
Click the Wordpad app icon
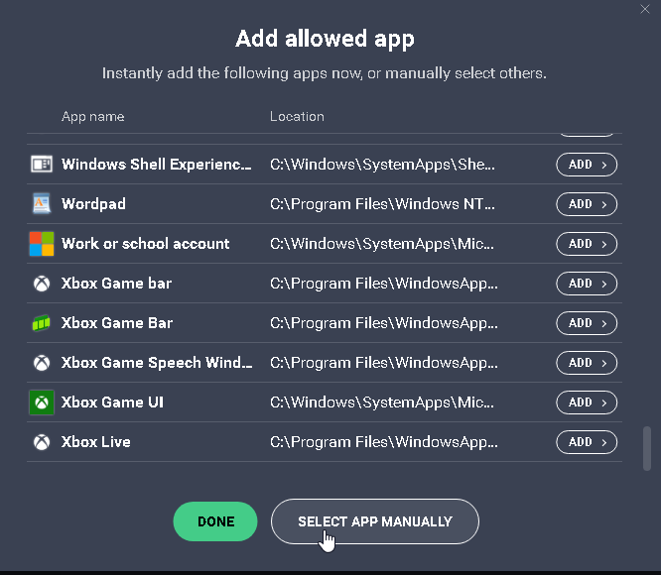42,204
